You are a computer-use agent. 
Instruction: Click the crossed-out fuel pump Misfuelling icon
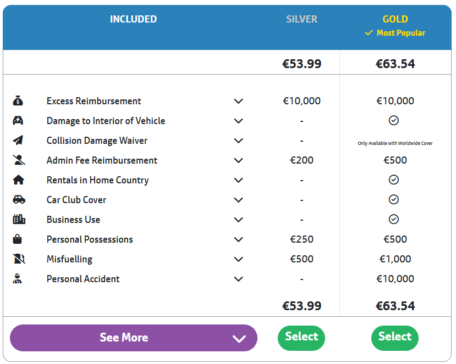pos(19,259)
